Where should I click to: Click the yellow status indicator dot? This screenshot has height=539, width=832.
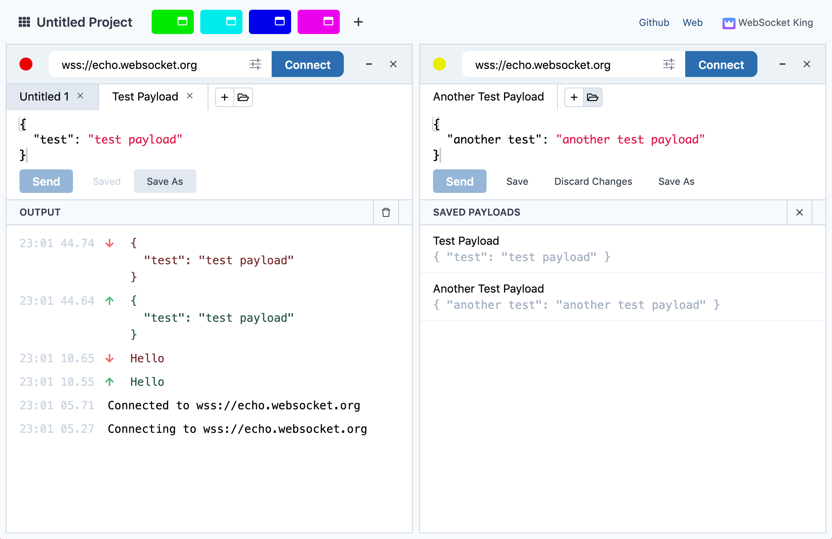tap(440, 64)
